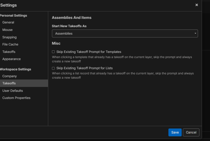This screenshot has height=141, width=210.
Task: Go to the Custom Properties page
Action: coord(16,98)
